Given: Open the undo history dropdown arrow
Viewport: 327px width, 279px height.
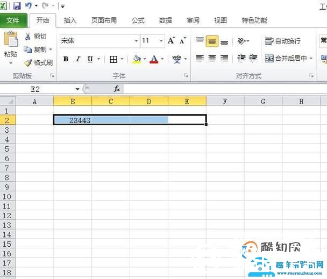Looking at the screenshot, I should click(x=36, y=5).
